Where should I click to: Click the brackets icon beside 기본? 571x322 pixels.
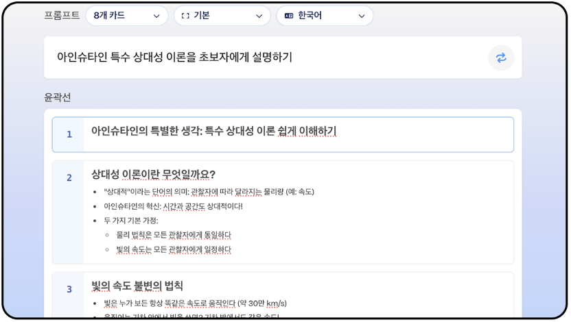click(x=185, y=16)
